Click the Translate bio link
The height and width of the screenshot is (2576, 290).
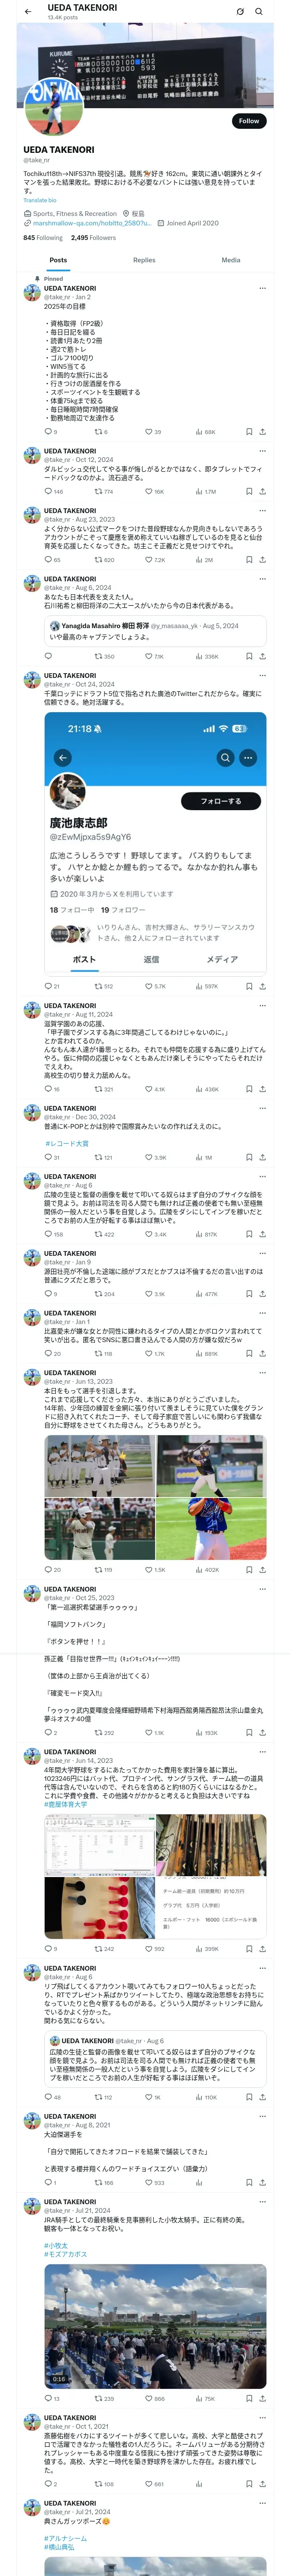point(40,200)
